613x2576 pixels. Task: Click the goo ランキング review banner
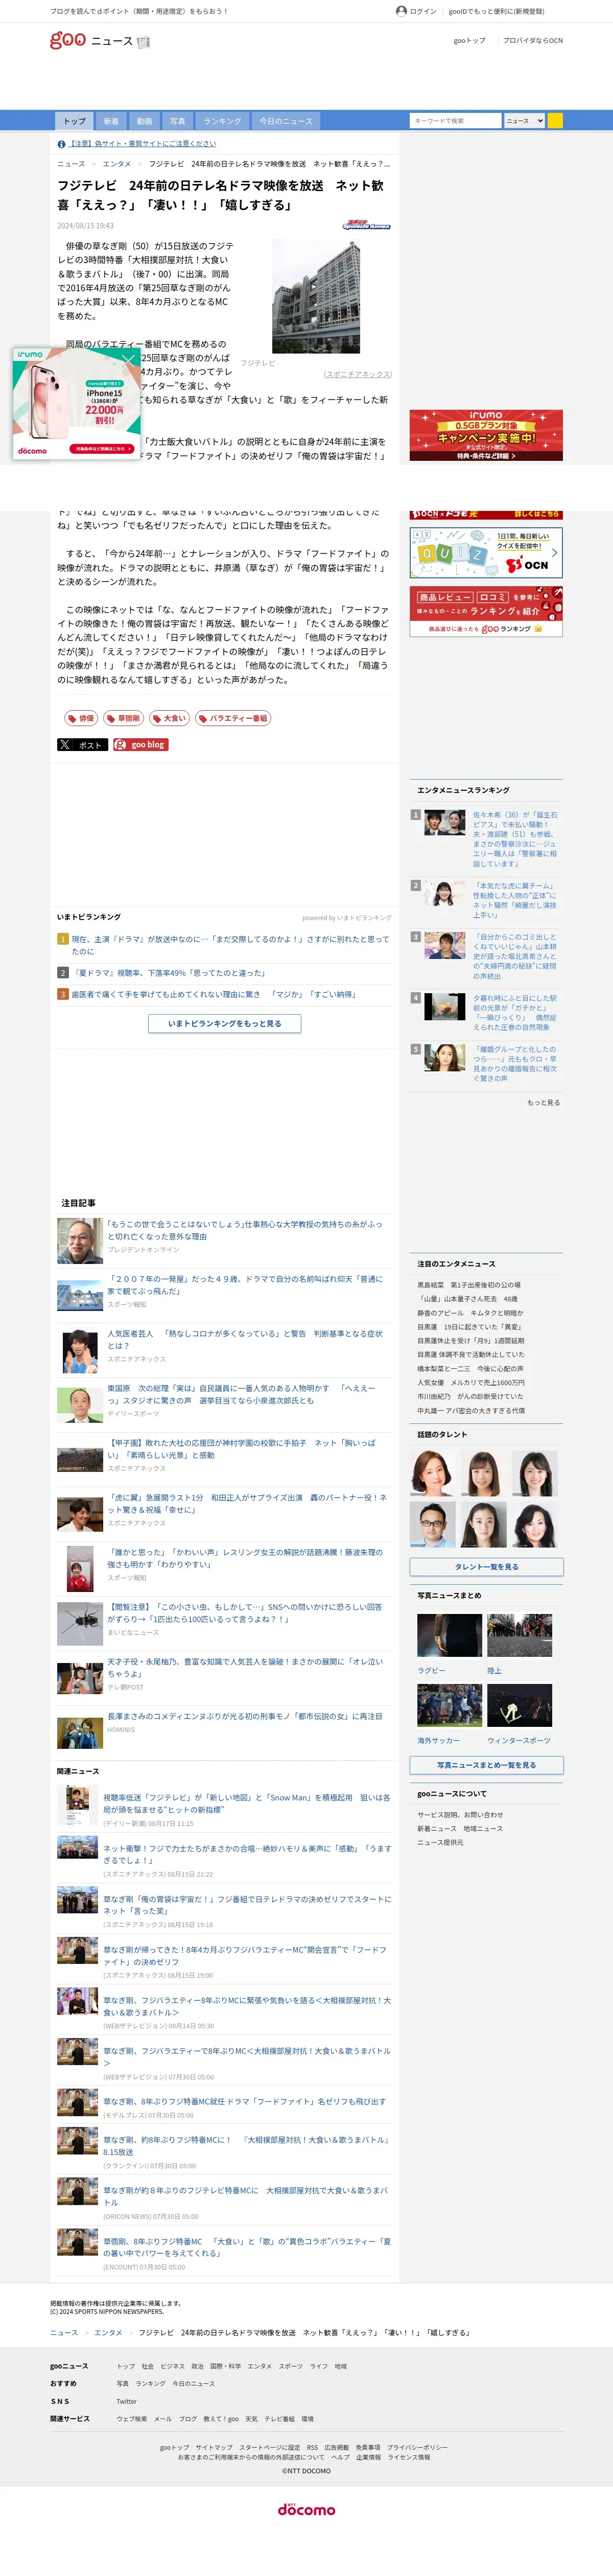point(486,611)
